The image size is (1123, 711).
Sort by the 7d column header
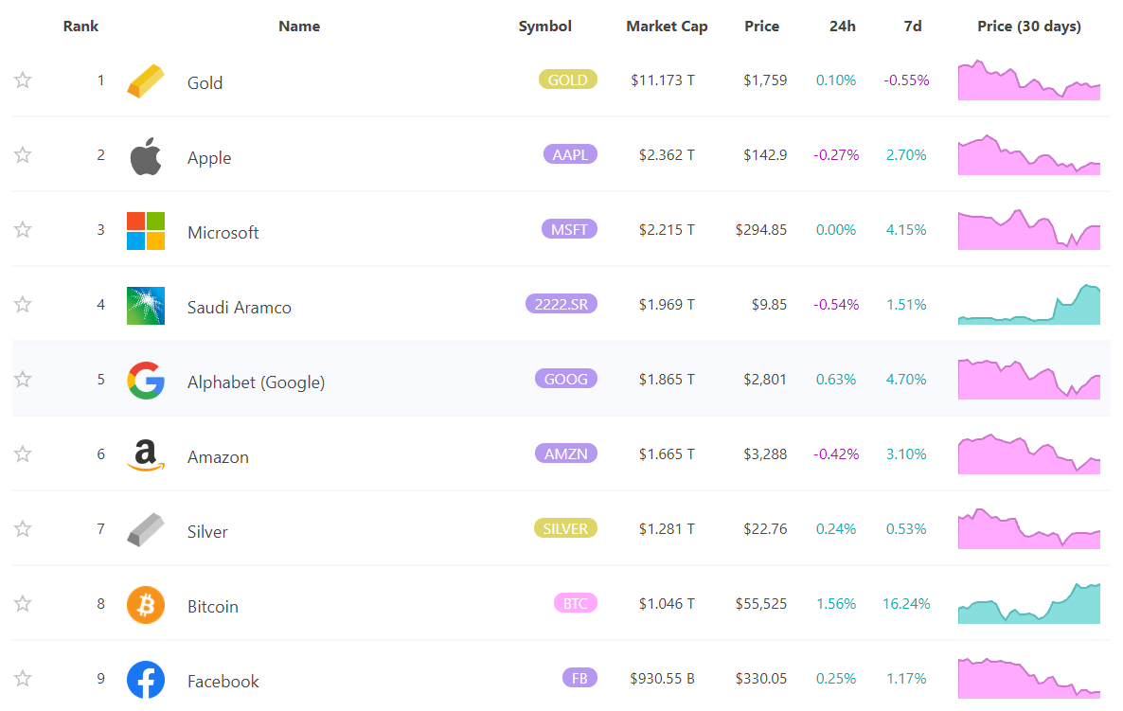(x=913, y=27)
